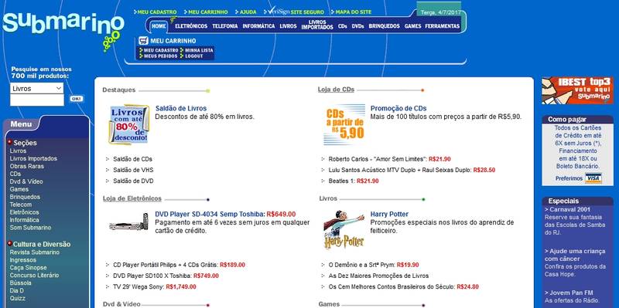
Task: Open the CDs a partir de 5,90 image
Action: tap(344, 124)
